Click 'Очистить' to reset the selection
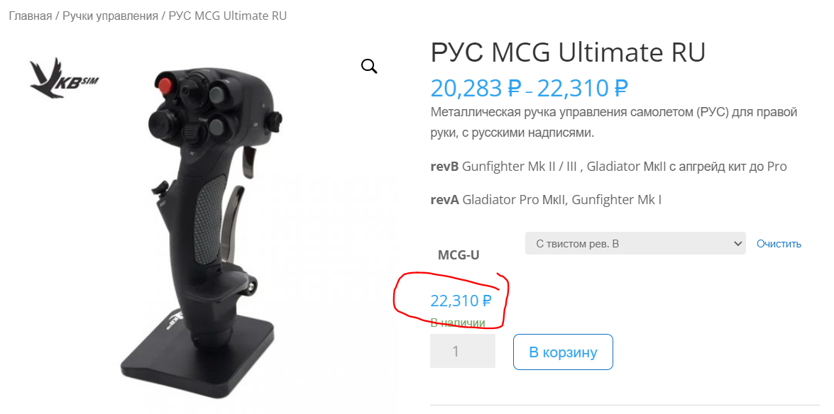The width and height of the screenshot is (834, 414). point(779,244)
